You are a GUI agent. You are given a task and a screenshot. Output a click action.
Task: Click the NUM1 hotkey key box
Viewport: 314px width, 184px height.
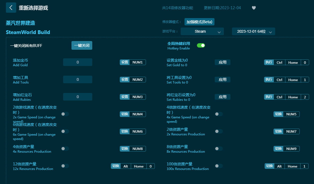pos(138,62)
